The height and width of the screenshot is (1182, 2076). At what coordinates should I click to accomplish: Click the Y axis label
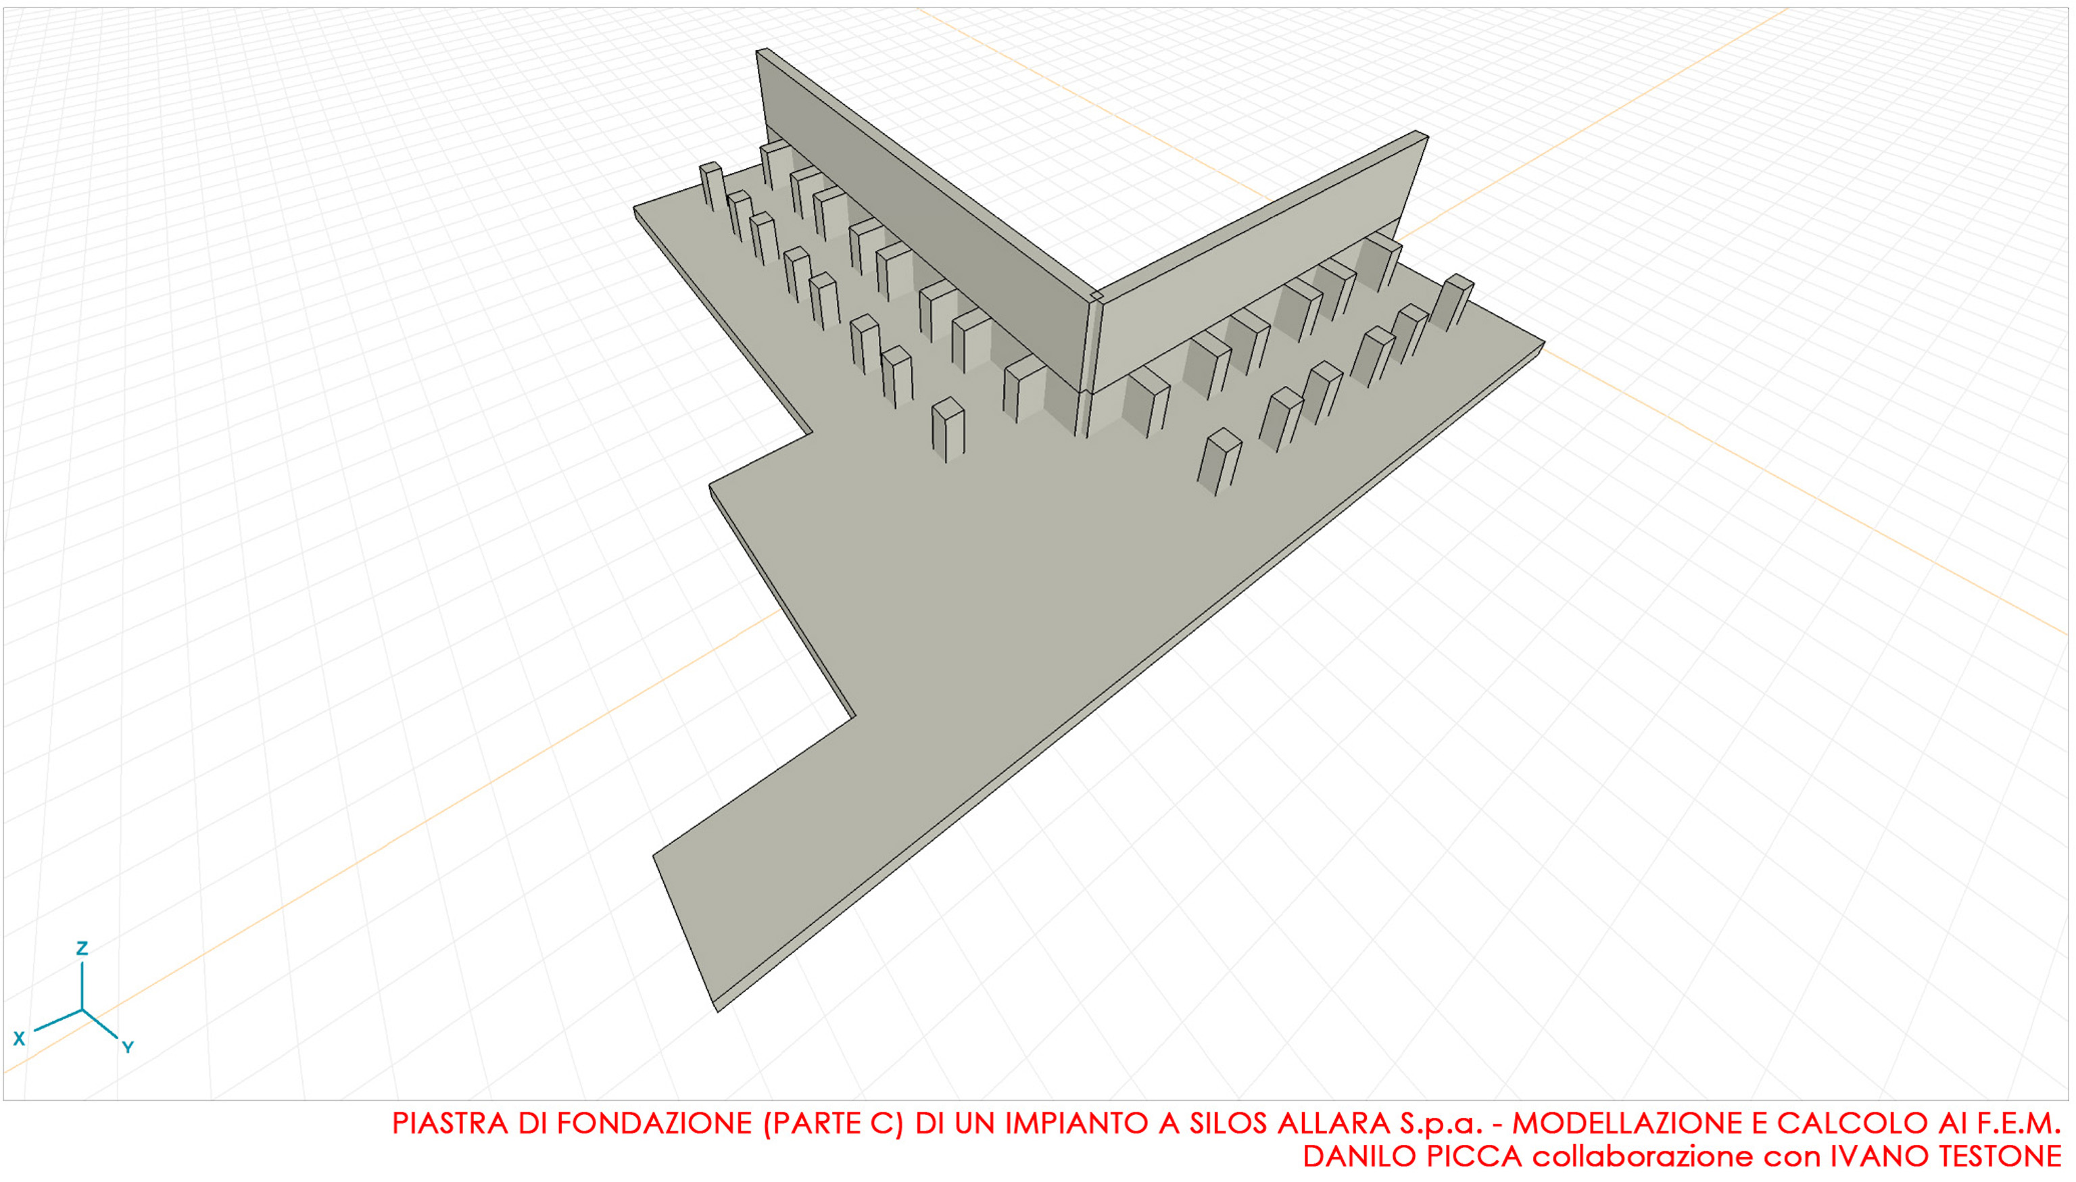tap(128, 1046)
